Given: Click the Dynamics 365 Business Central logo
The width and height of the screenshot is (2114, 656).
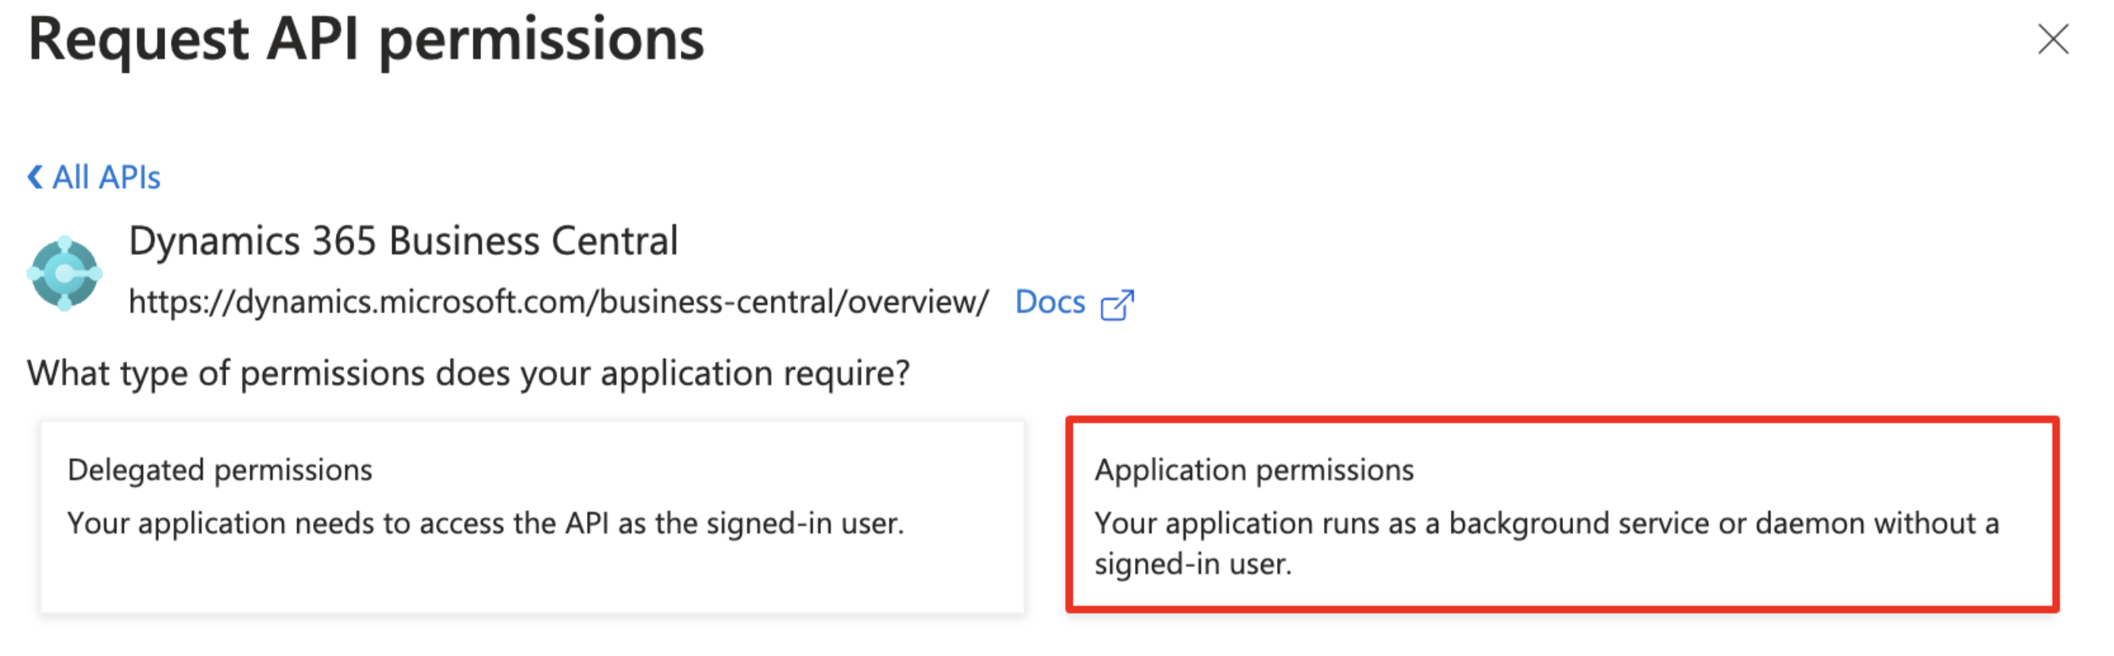Looking at the screenshot, I should [x=65, y=273].
